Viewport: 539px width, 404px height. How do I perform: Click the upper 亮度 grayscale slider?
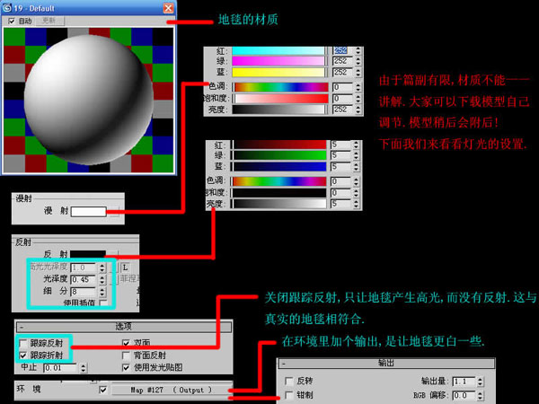(278, 110)
